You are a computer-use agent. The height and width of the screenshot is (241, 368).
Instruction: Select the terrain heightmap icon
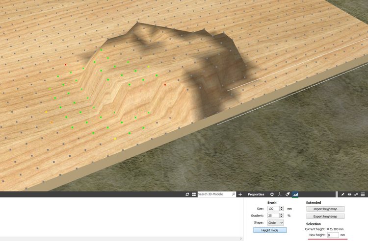pos(295,194)
